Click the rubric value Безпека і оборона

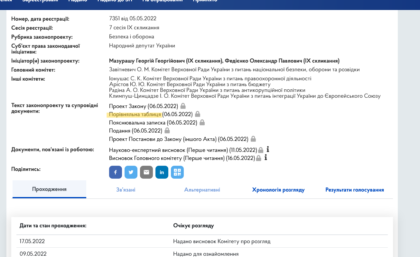tap(132, 37)
